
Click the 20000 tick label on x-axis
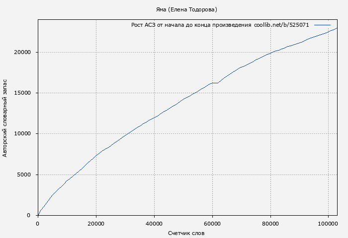(x=96, y=224)
